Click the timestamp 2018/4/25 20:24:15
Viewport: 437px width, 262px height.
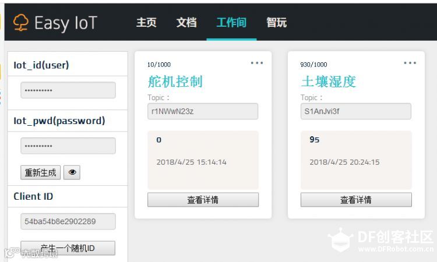[x=344, y=162]
